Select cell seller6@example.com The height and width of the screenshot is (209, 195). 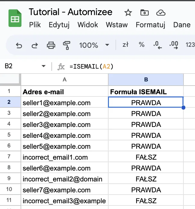click(x=65, y=168)
